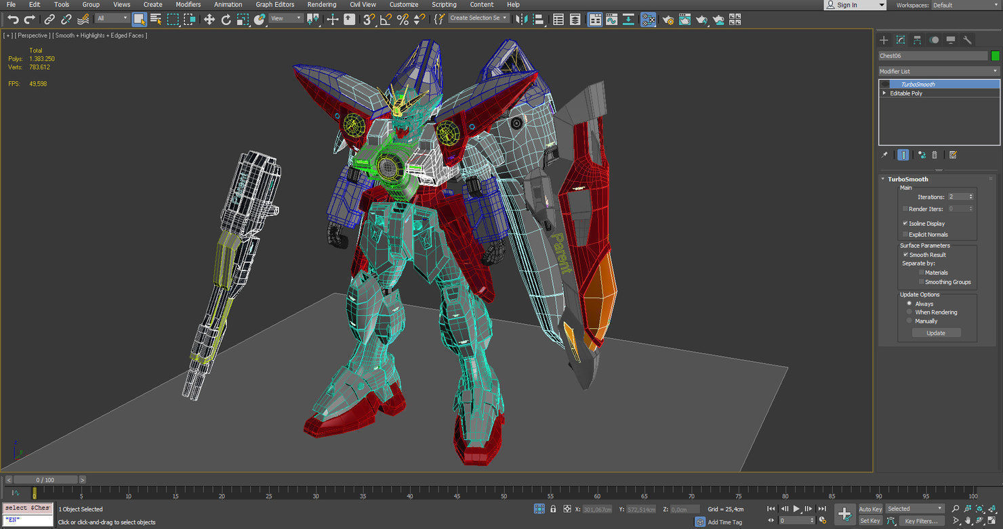Toggle the Percent Snap icon
The width and height of the screenshot is (1003, 529).
click(x=403, y=20)
